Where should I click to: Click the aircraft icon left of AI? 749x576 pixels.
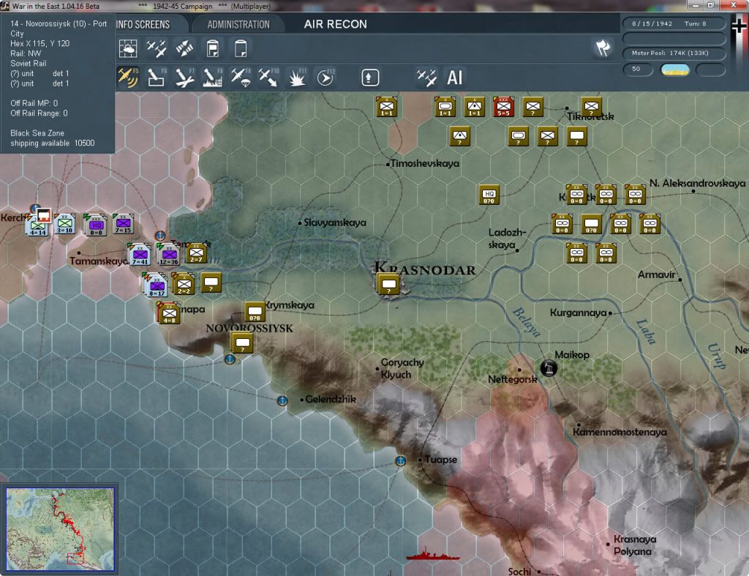(x=426, y=78)
